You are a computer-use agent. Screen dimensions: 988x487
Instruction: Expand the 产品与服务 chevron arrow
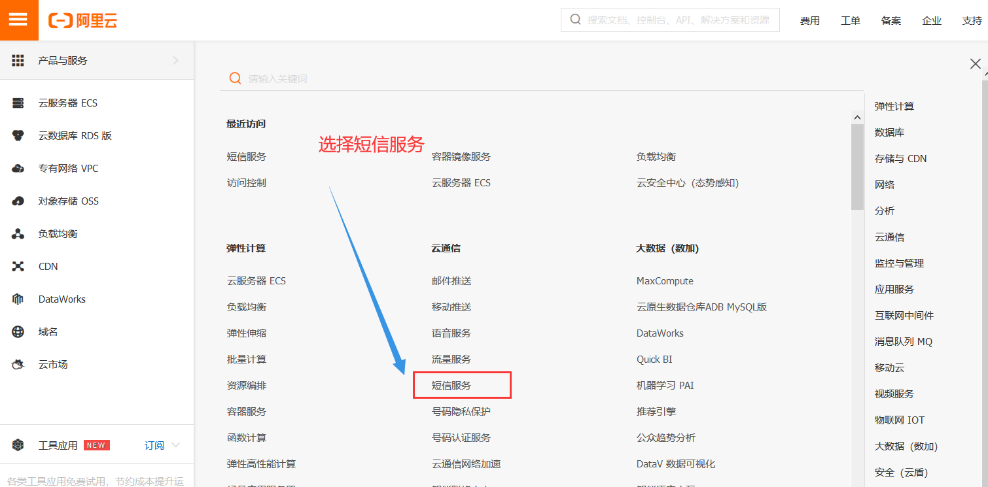(x=175, y=60)
